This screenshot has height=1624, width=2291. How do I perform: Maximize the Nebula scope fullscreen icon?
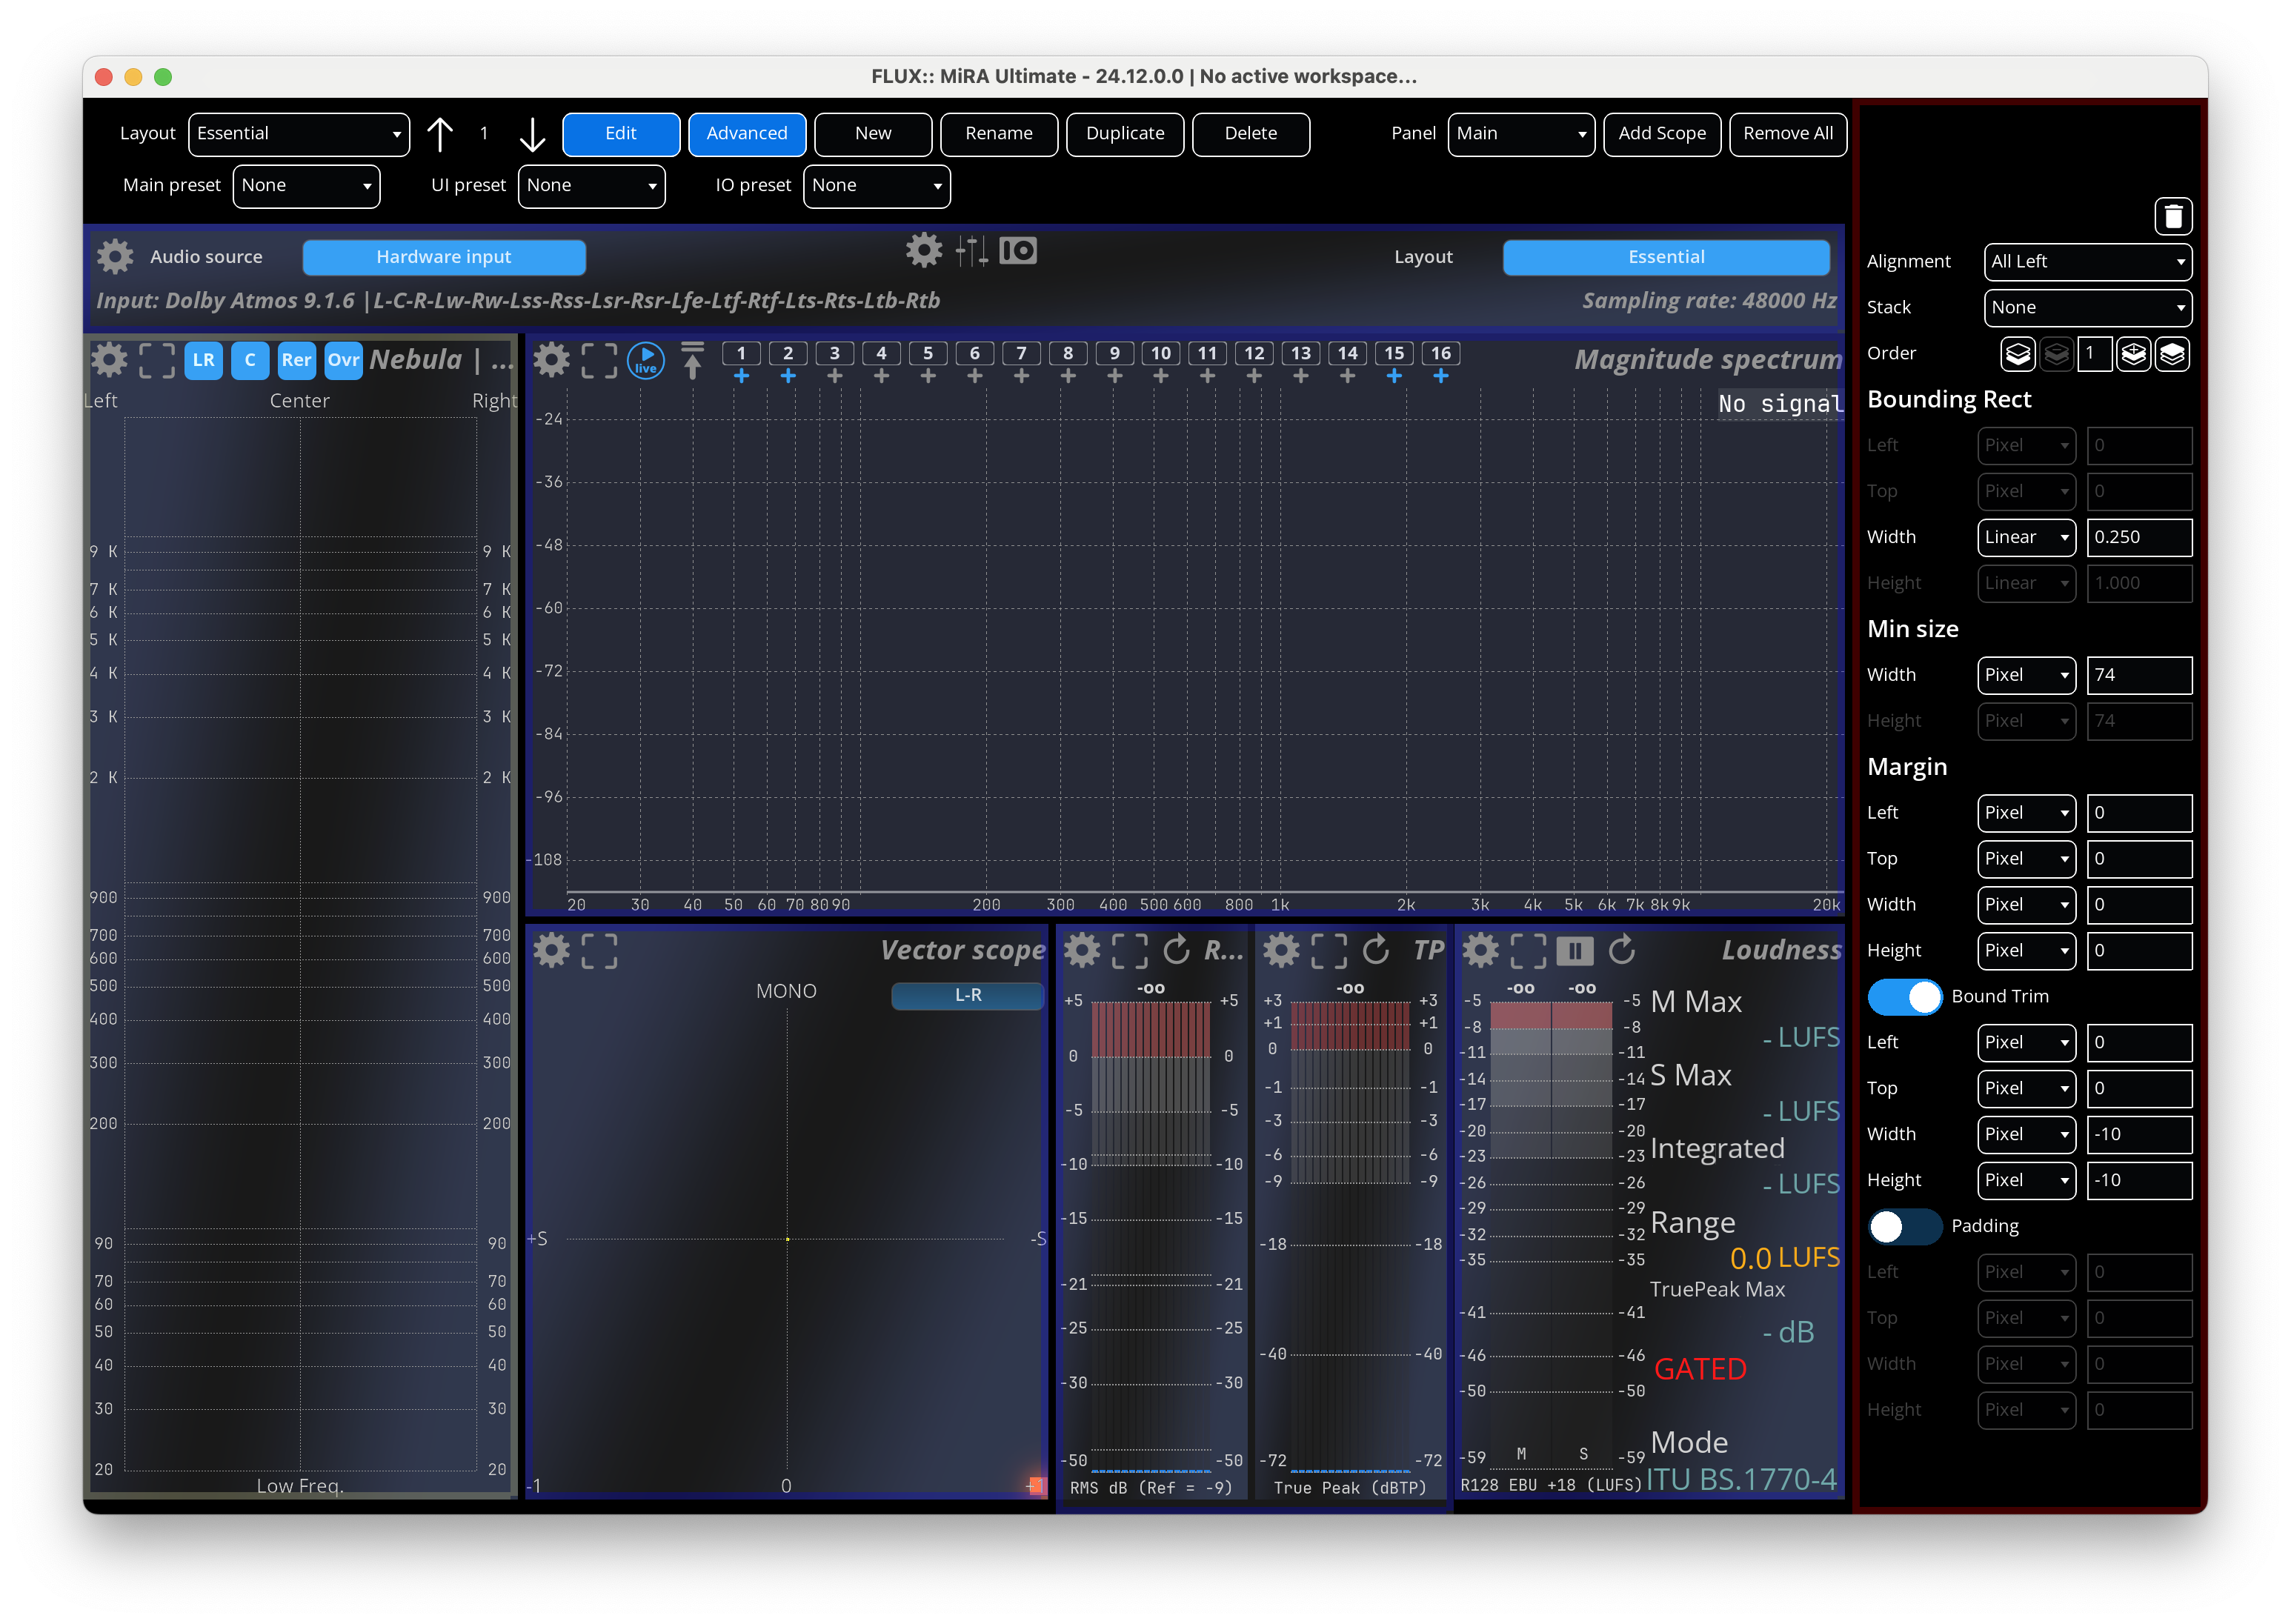pos(156,360)
